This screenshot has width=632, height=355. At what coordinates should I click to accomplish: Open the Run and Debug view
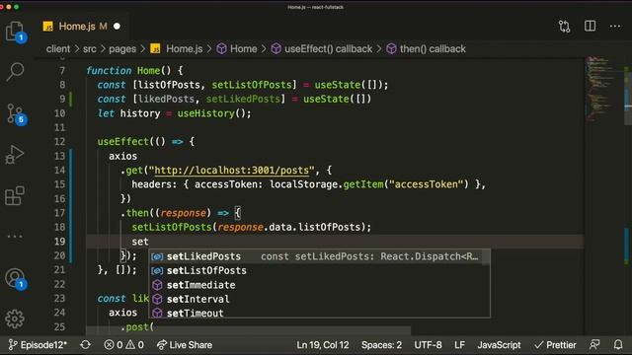pos(15,155)
